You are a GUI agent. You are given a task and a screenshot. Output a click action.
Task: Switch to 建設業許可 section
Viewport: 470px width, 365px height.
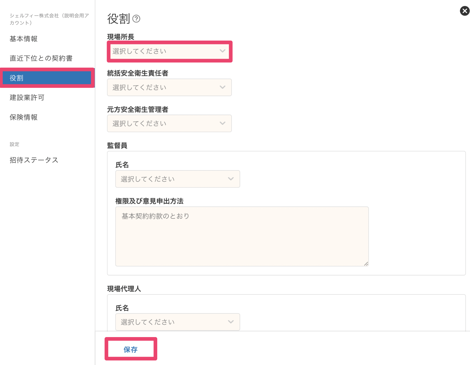[27, 98]
